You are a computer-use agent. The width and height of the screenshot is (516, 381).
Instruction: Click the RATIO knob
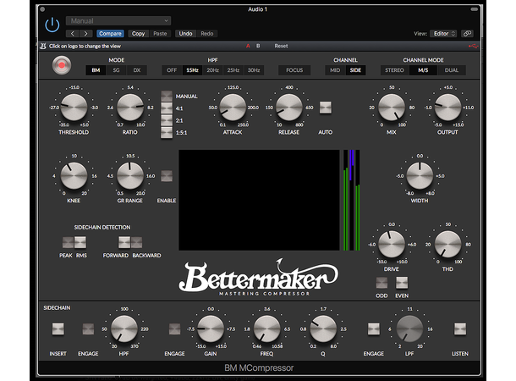click(x=130, y=108)
